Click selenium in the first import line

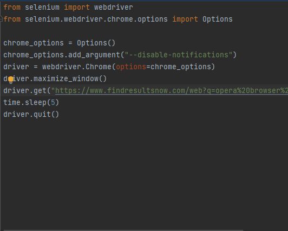42,8
